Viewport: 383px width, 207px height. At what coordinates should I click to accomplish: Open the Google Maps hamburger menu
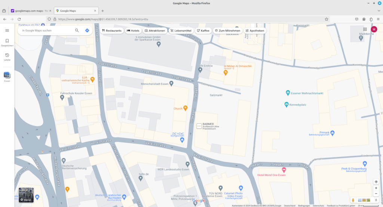click(7, 30)
